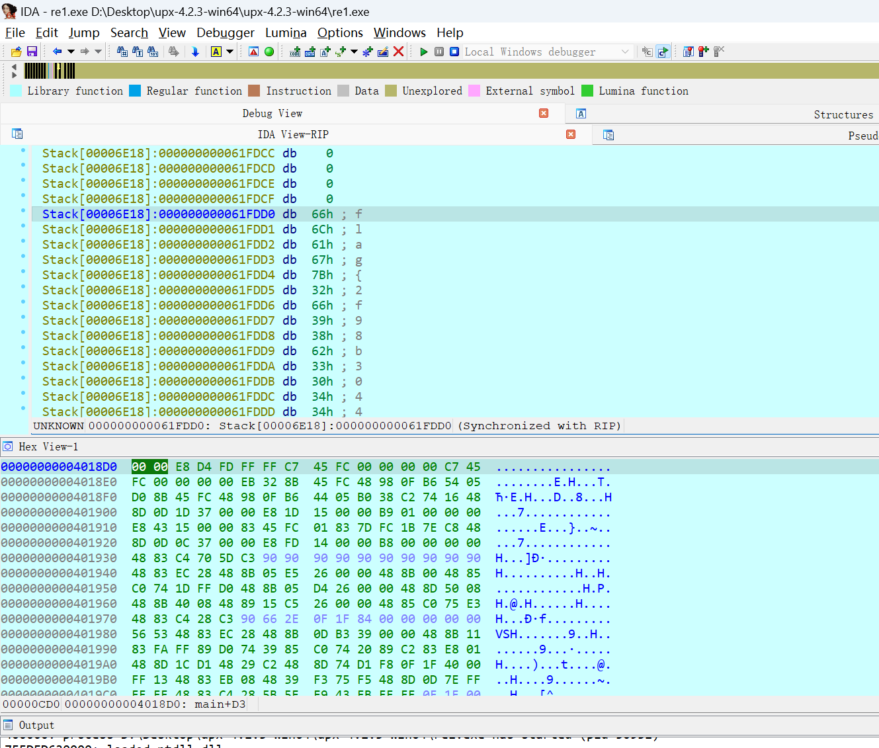Image resolution: width=879 pixels, height=748 pixels.
Task: Click the Pseudocode tab icon
Action: 608,135
